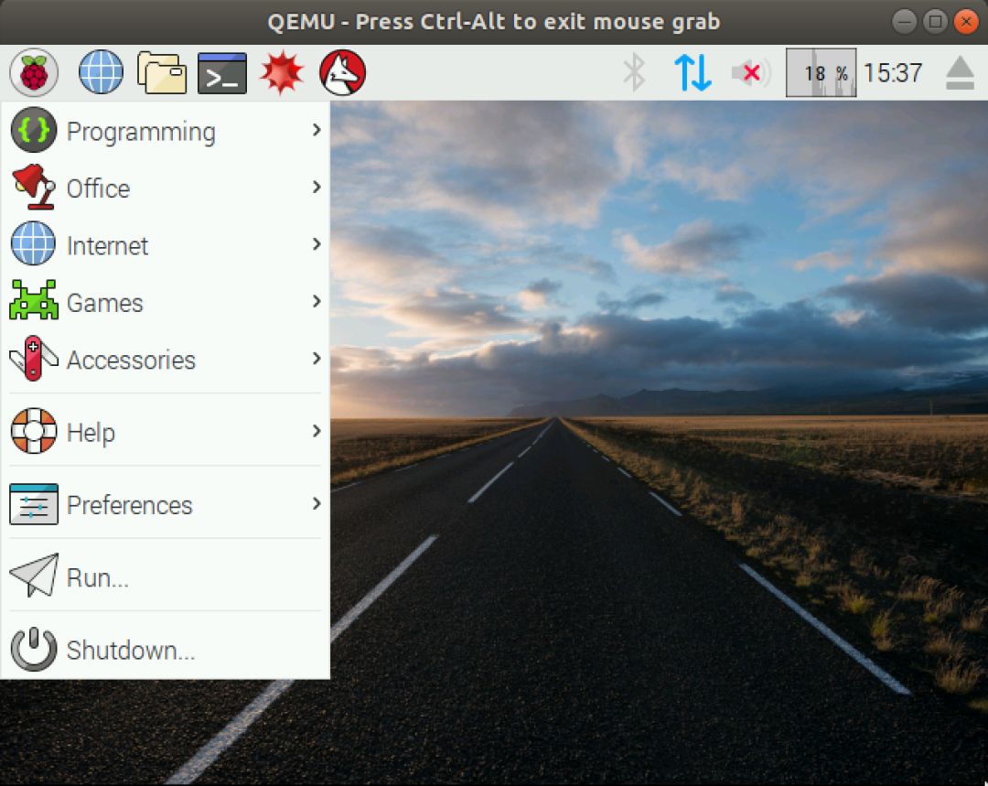Select Run... from the menu

click(165, 576)
